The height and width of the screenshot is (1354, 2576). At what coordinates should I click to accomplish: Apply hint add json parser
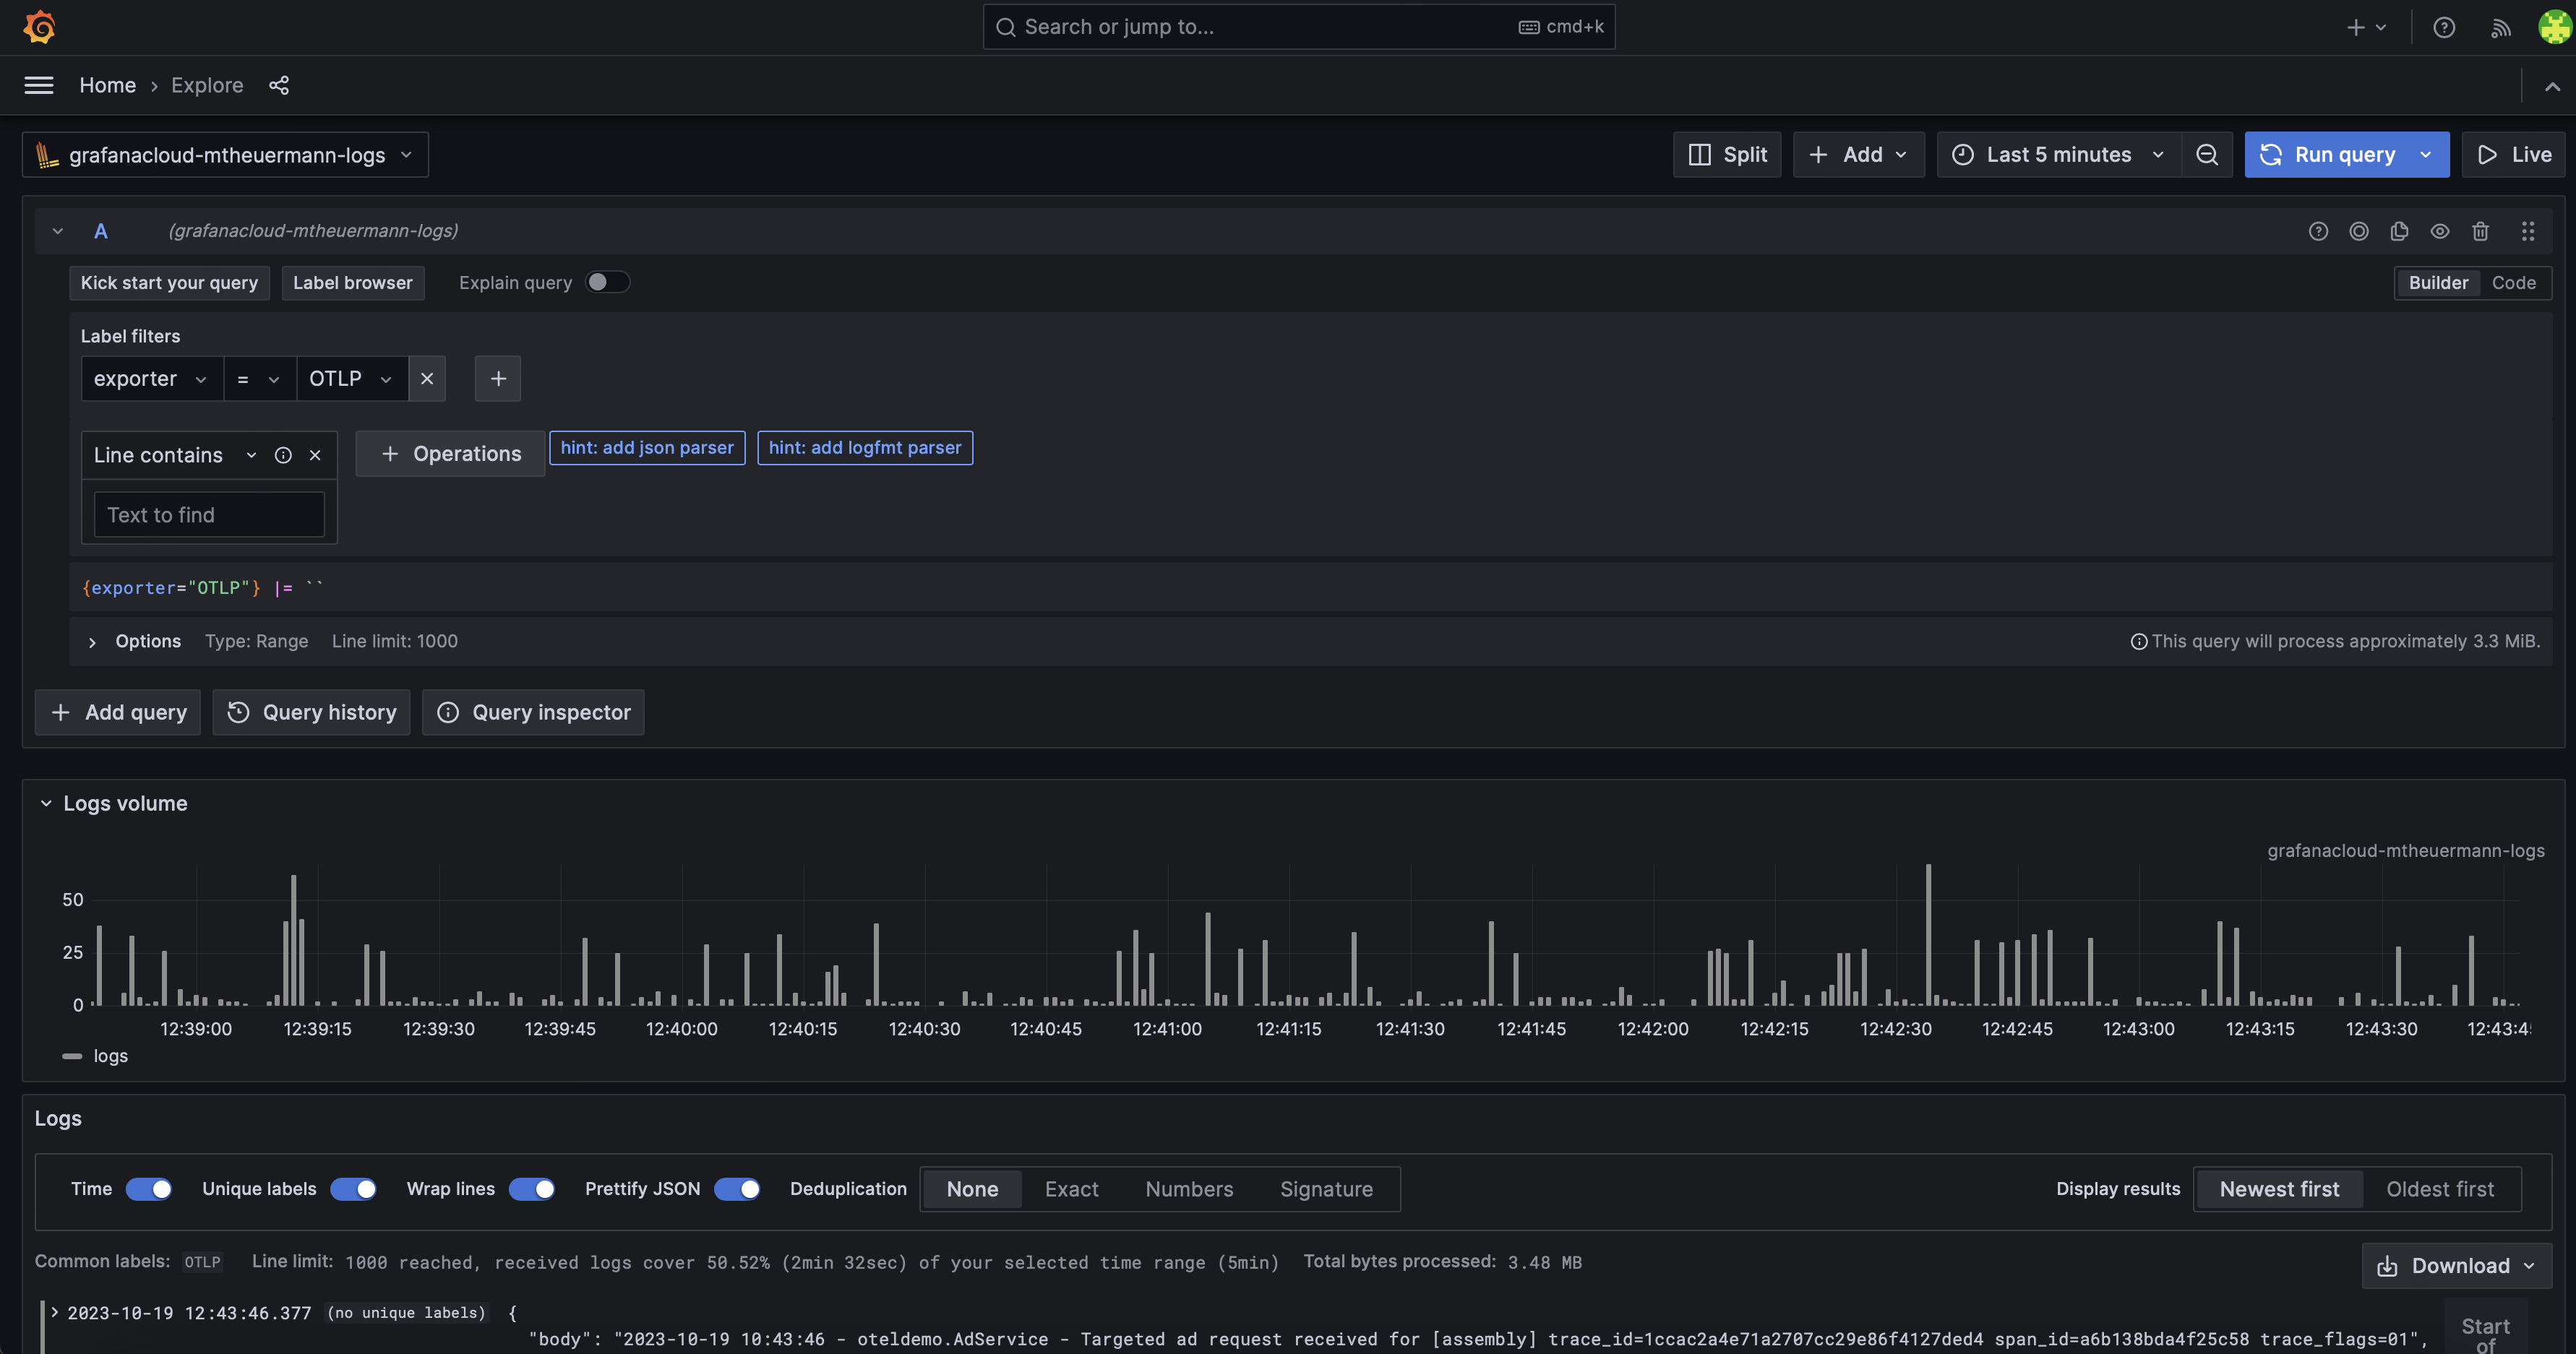(x=647, y=447)
